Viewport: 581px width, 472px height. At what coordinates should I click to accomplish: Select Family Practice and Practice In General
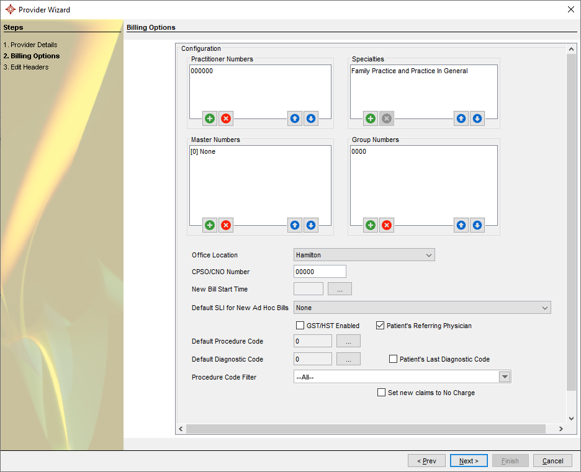(410, 71)
